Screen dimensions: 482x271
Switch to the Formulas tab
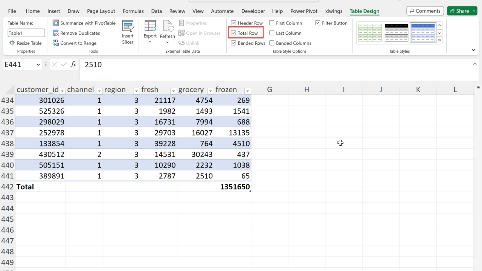[133, 11]
